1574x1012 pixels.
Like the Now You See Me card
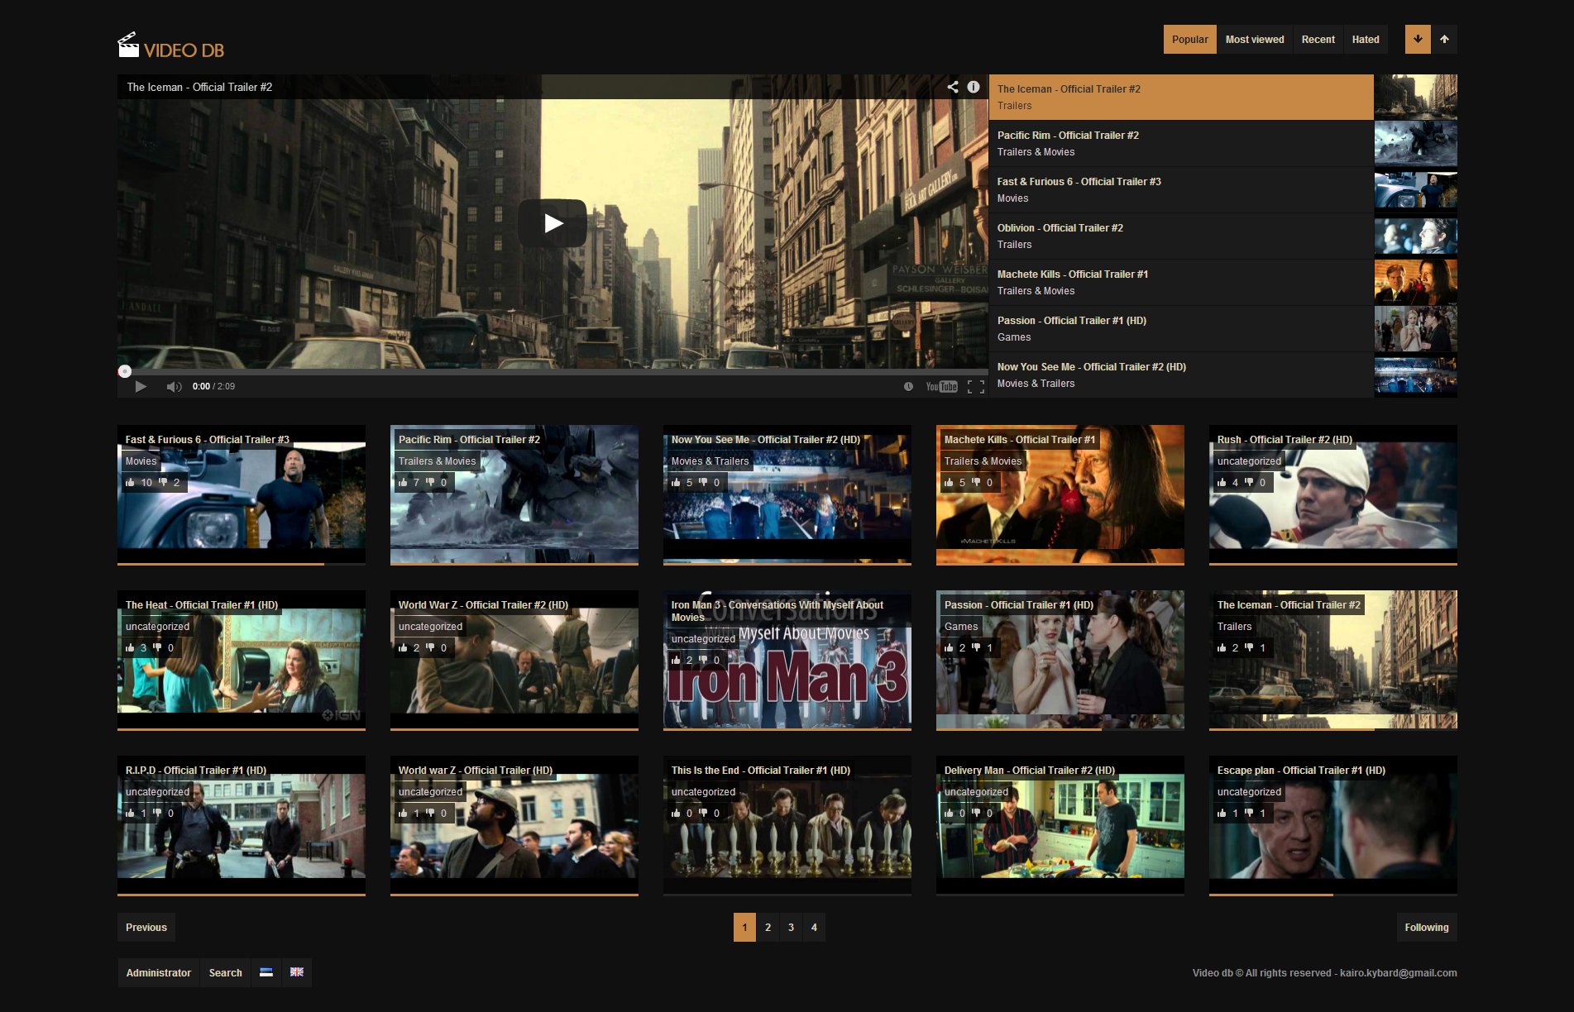(x=677, y=482)
